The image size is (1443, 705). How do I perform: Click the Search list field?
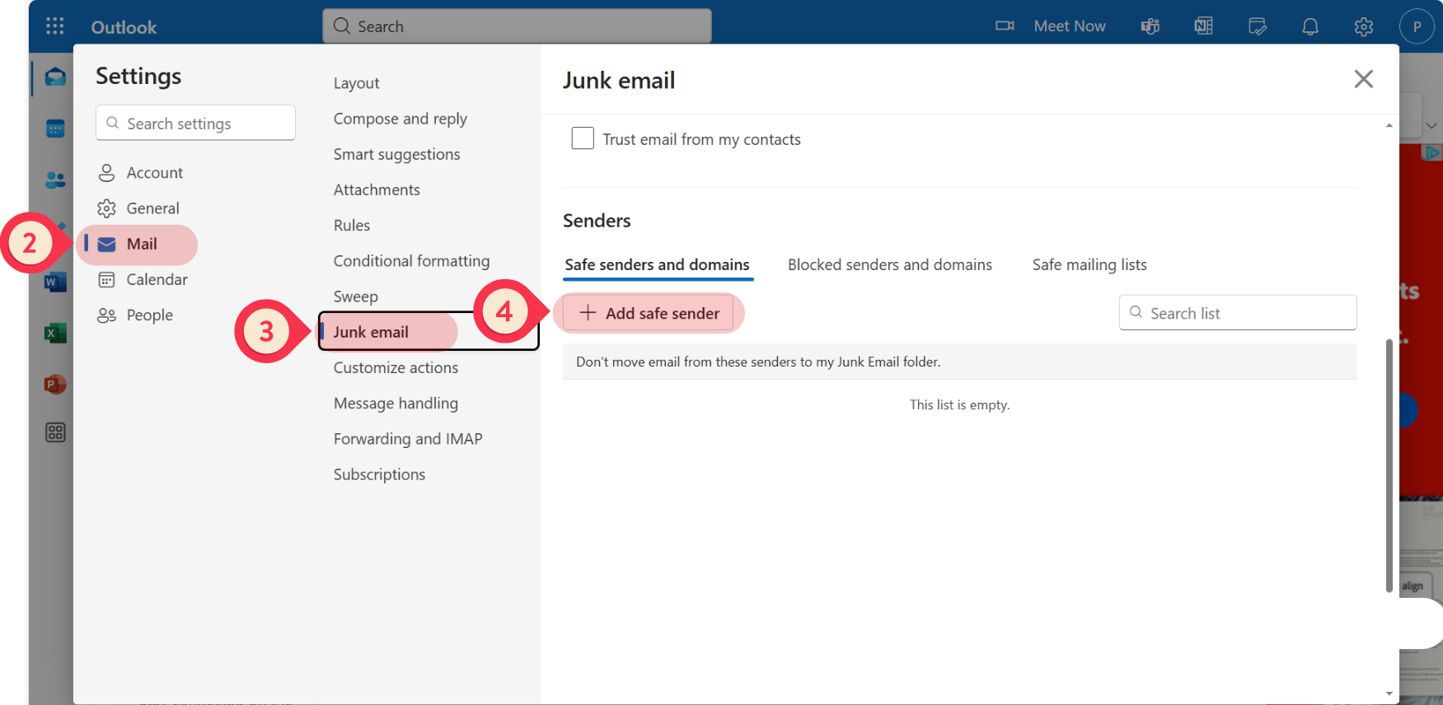pos(1238,313)
